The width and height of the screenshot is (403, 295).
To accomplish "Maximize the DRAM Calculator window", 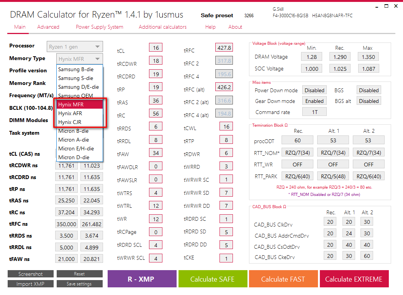I will pyautogui.click(x=386, y=6).
